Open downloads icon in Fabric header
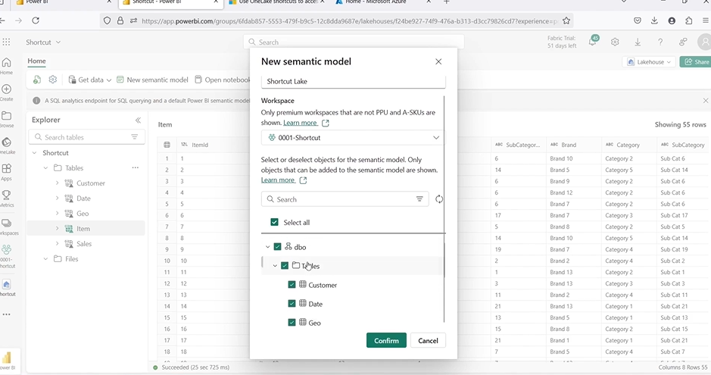711x375 pixels. [x=638, y=42]
